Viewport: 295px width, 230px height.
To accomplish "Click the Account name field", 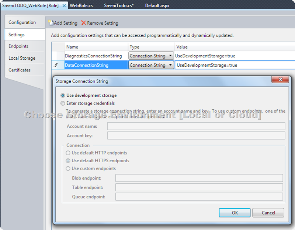I will 196,126.
